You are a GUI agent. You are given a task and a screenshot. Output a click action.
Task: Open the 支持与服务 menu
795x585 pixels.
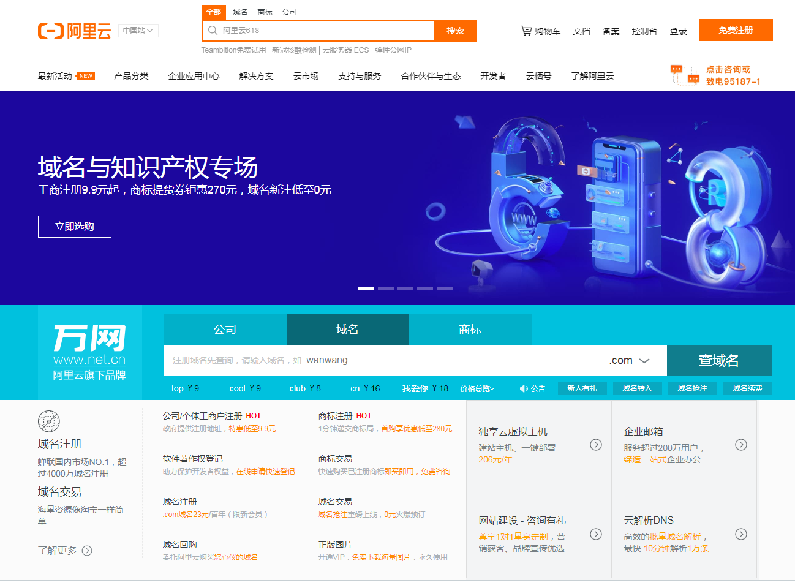360,76
